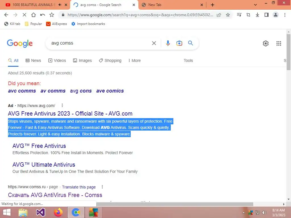
Task: Open the Windows Start menu
Action: tap(7, 212)
